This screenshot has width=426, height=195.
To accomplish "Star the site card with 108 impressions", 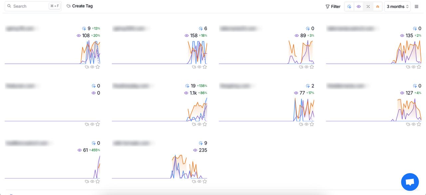I will pos(98,67).
